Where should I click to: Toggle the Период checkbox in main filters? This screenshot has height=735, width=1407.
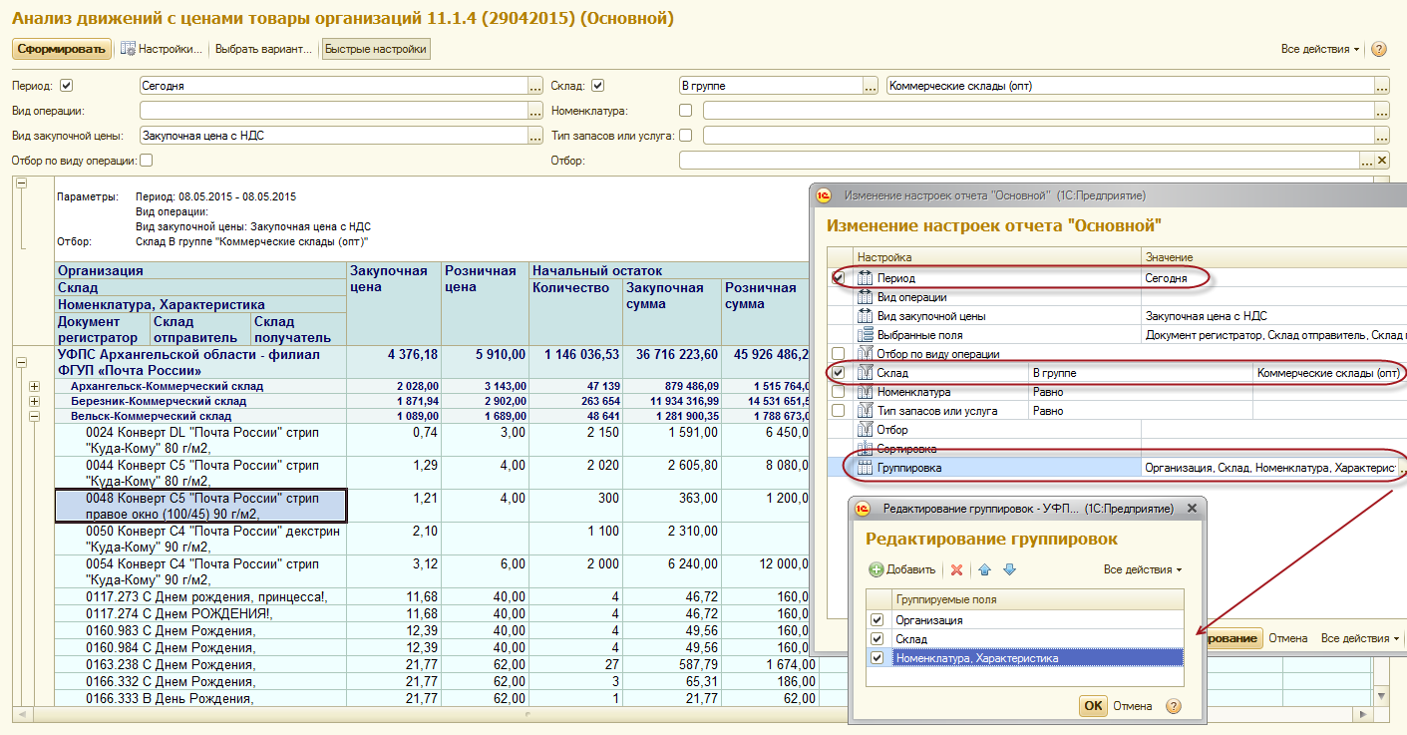pos(67,86)
